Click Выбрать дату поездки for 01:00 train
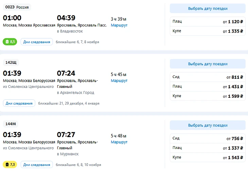The width and height of the screenshot is (248, 171). [x=208, y=8]
